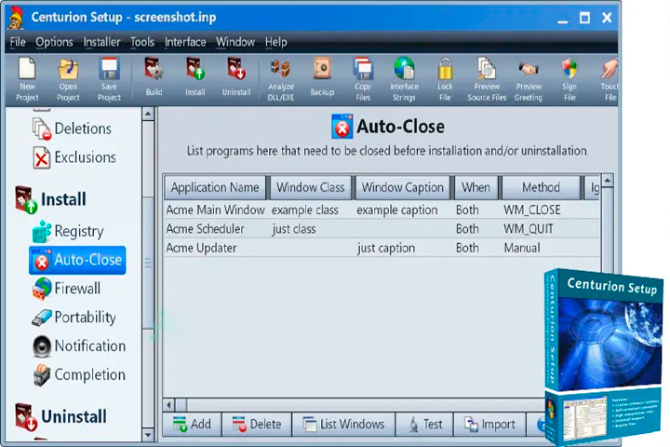Click the WM_QUIT method cell
The width and height of the screenshot is (670, 447).
(529, 229)
